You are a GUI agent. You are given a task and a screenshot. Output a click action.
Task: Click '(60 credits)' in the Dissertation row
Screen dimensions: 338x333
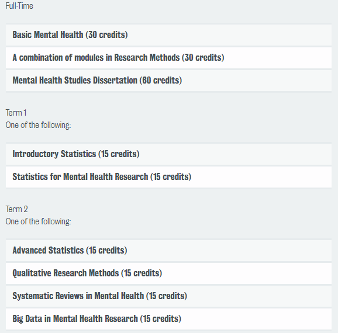[x=161, y=81]
